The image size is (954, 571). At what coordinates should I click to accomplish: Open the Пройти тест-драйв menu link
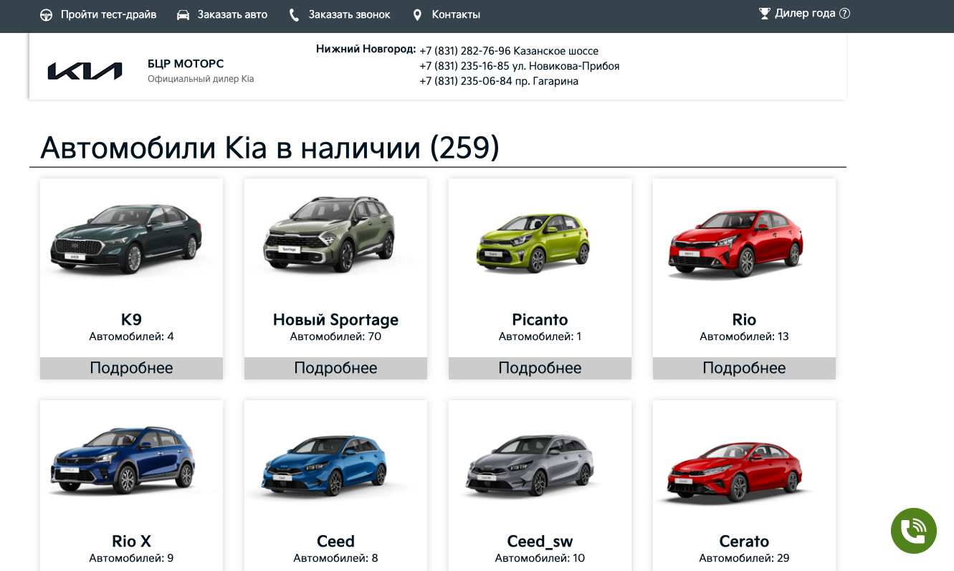(108, 14)
